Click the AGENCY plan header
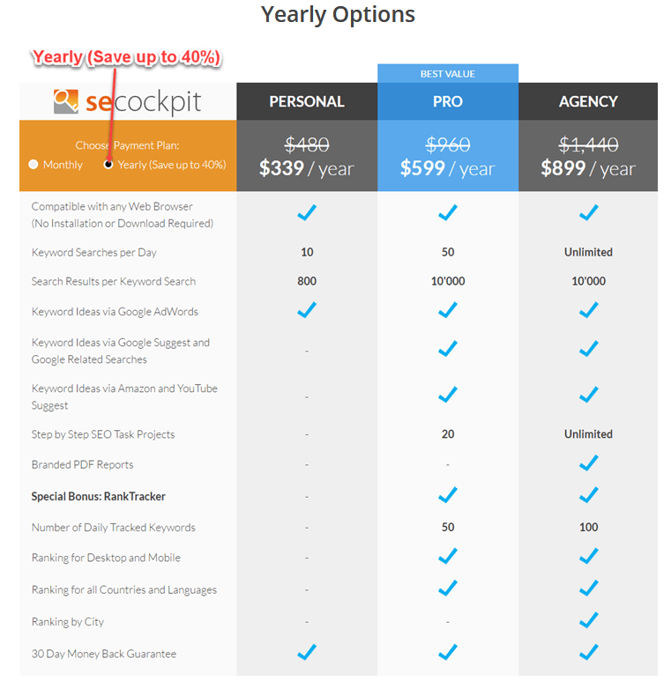 [x=588, y=101]
